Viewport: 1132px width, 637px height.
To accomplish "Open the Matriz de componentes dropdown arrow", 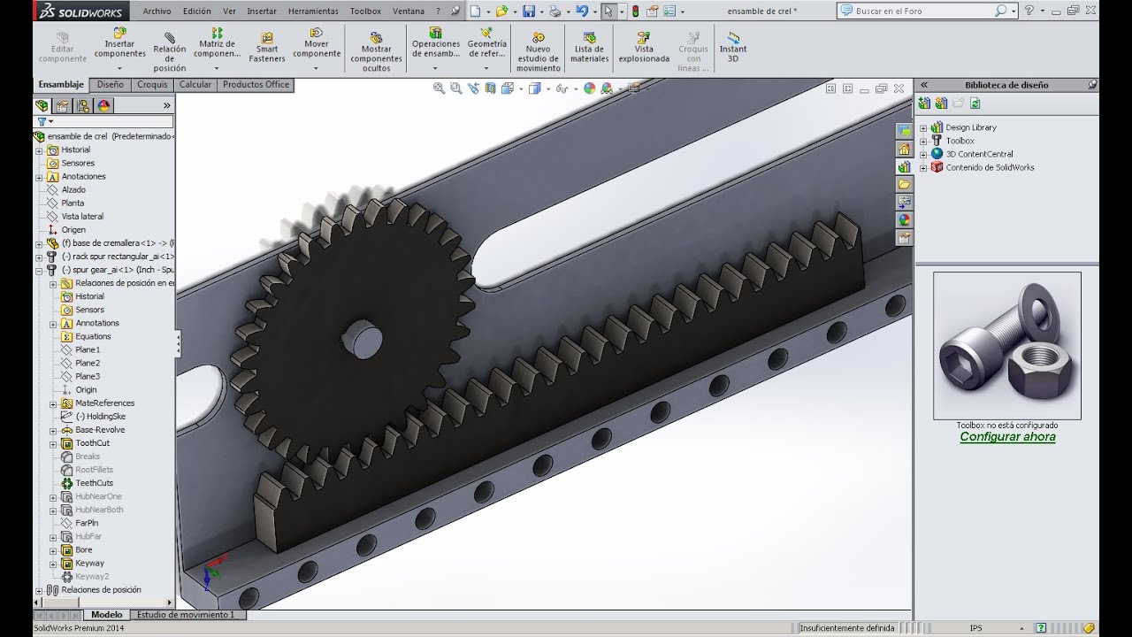I will click(x=217, y=68).
